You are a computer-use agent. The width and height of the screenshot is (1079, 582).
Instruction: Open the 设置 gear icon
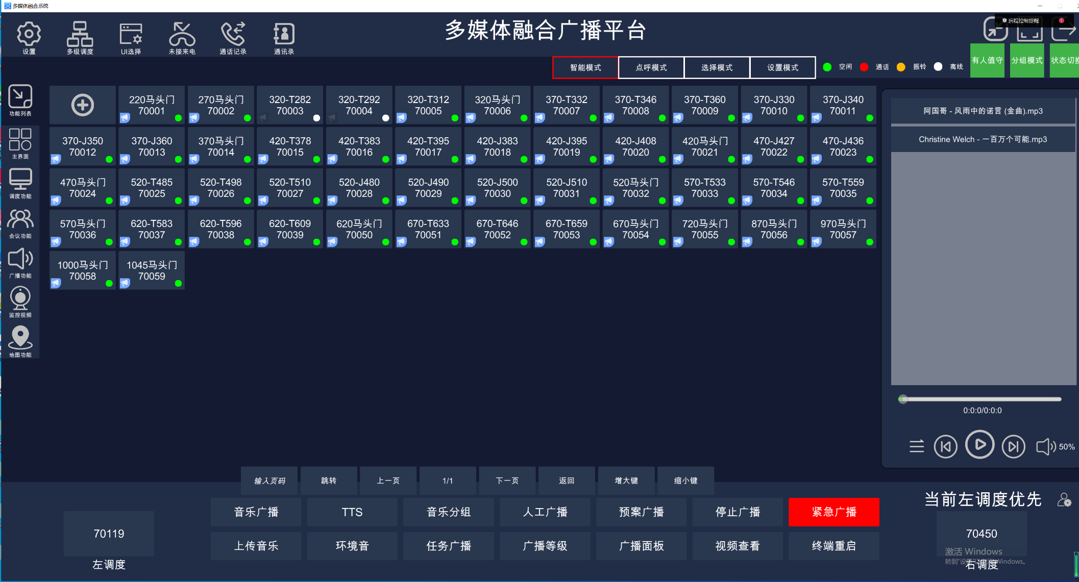pos(29,34)
